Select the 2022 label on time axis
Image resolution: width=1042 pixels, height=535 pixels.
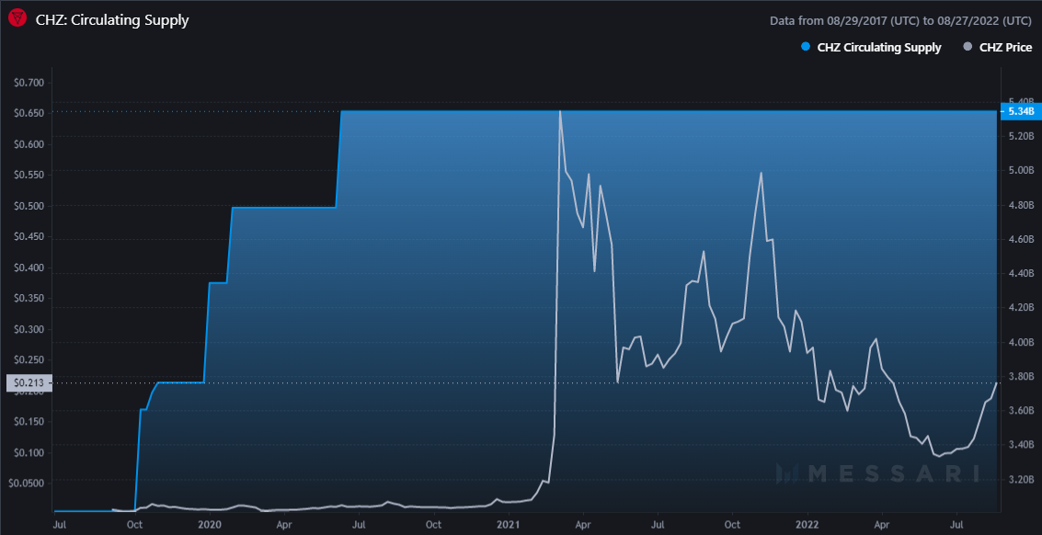point(807,523)
